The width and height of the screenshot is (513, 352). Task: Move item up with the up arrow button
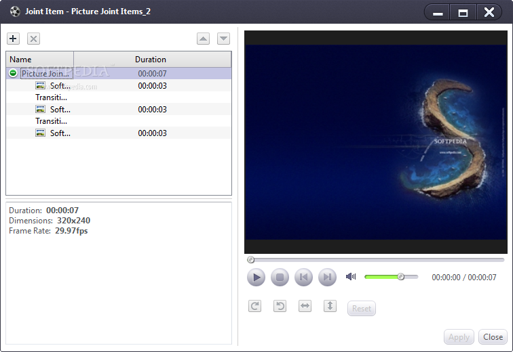203,39
